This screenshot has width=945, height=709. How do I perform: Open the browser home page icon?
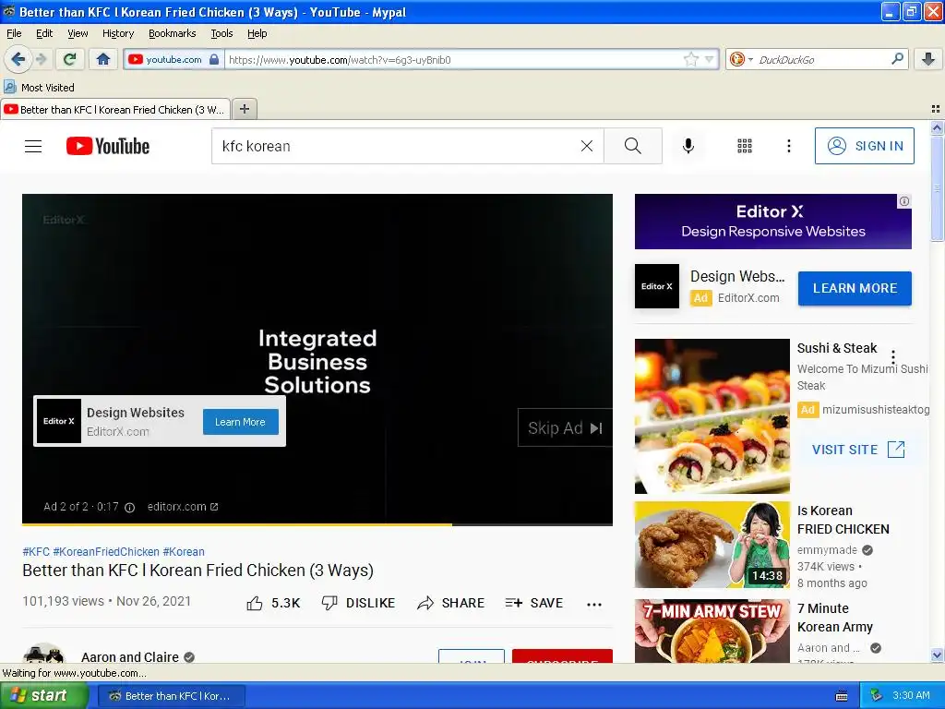(103, 59)
